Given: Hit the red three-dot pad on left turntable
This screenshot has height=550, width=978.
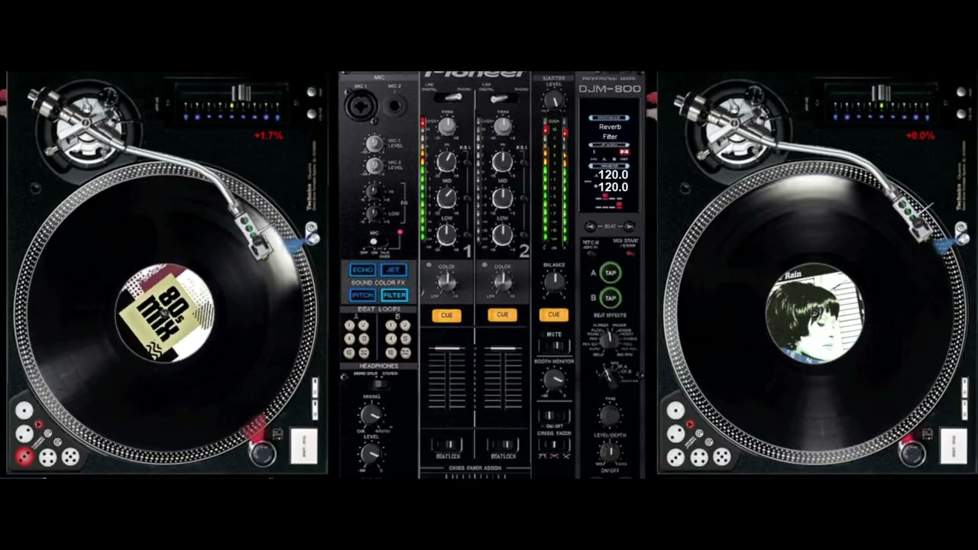Looking at the screenshot, I should click(24, 457).
